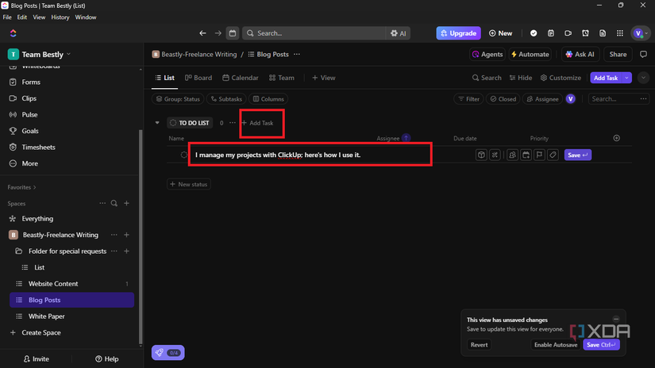
Task: Click the status circle of the new task
Action: pos(184,155)
